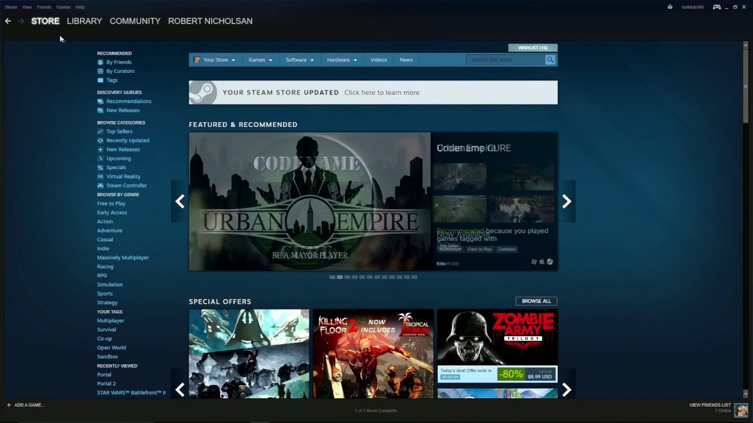Click the plus icon for Add a Game
The image size is (753, 423).
(x=9, y=405)
